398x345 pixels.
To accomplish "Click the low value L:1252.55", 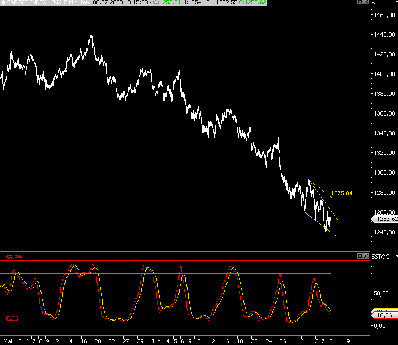I will coord(224,3).
